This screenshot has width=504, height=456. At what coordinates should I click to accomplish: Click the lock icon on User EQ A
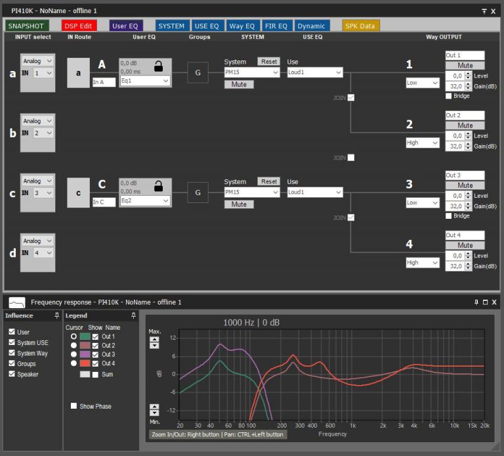[x=157, y=66]
